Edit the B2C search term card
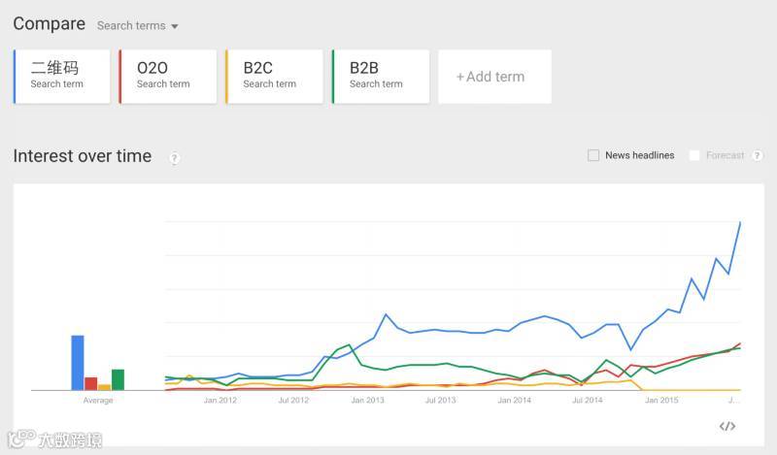 tap(274, 76)
